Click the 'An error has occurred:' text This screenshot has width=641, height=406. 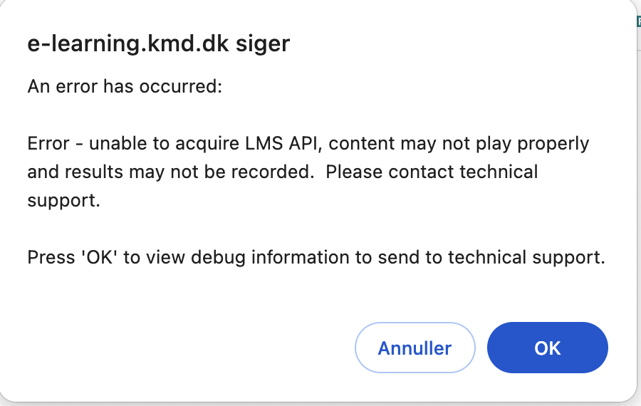125,87
